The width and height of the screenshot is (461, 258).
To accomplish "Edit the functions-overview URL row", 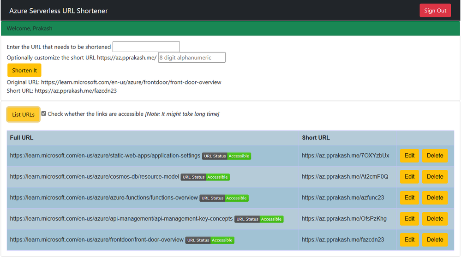I will tap(409, 198).
